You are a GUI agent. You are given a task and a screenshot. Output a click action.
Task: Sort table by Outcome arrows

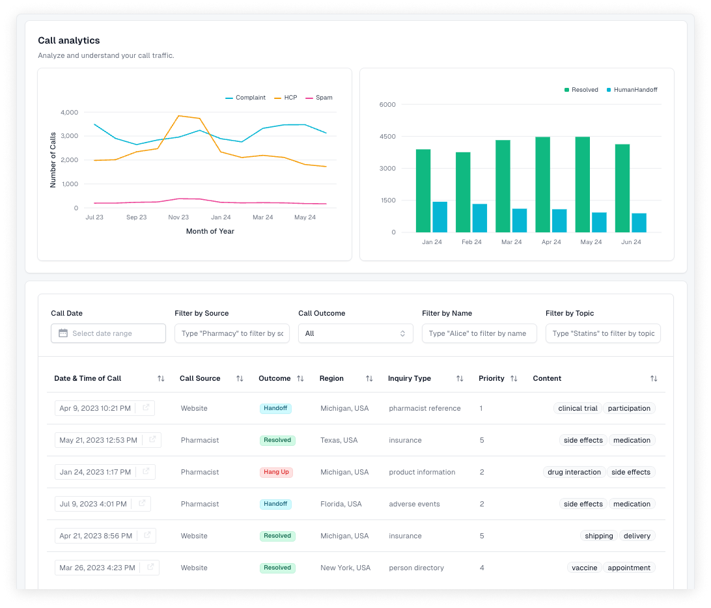coord(300,379)
